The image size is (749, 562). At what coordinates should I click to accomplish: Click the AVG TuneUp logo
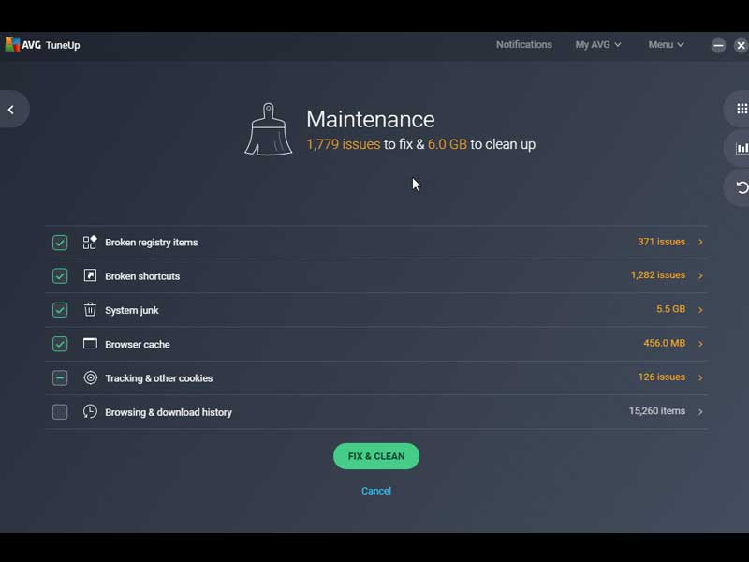click(x=43, y=45)
